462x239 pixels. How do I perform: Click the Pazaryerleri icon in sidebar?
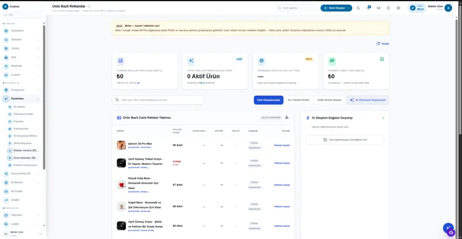click(6, 90)
